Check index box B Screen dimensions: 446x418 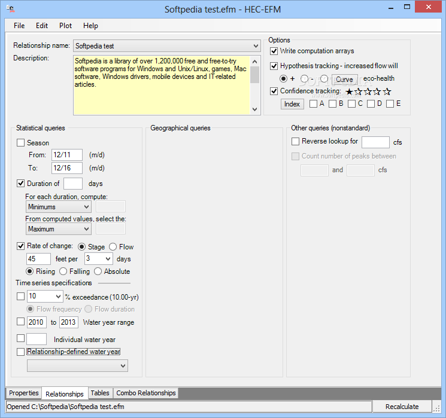pos(332,103)
